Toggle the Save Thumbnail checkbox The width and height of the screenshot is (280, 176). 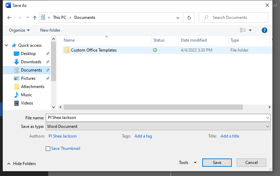pyautogui.click(x=48, y=148)
